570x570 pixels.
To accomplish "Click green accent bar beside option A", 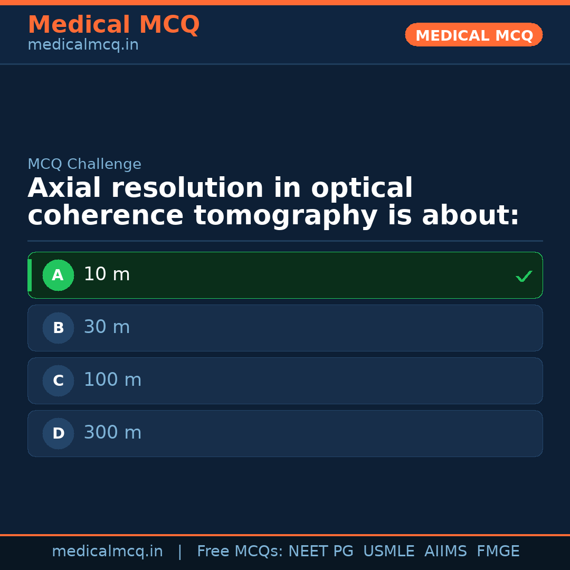I will click(x=30, y=275).
